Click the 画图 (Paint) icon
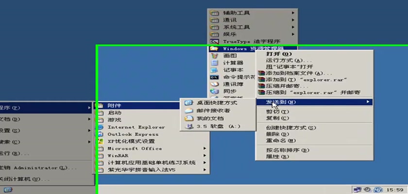 tap(215, 56)
